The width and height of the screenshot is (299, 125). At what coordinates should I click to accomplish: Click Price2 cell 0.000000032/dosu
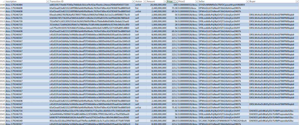tap(188, 4)
